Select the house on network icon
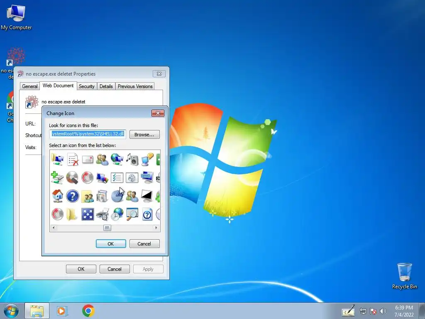The width and height of the screenshot is (425, 319). (x=57, y=196)
